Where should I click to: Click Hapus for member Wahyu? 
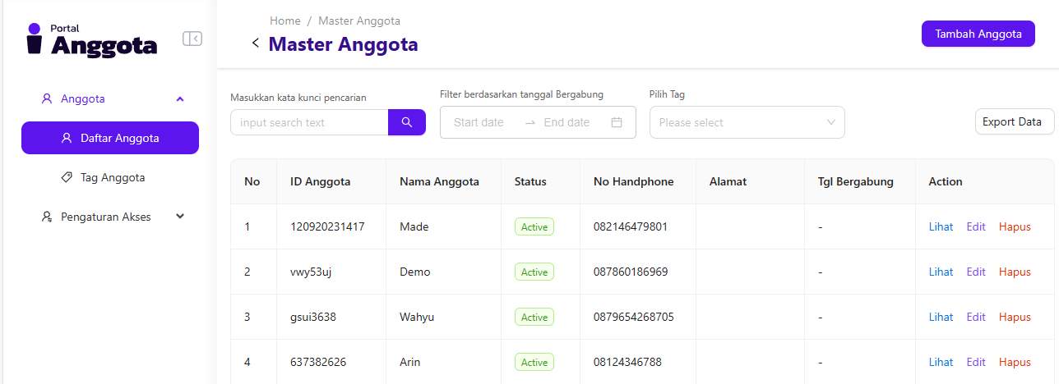coord(1015,317)
